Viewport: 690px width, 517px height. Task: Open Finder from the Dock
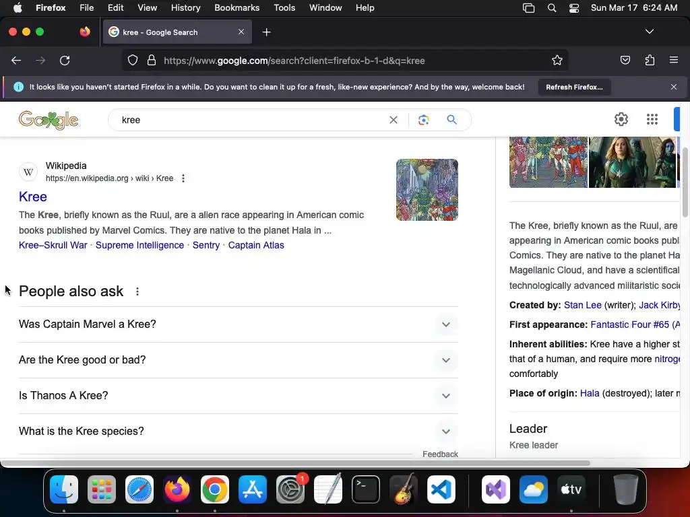click(64, 489)
